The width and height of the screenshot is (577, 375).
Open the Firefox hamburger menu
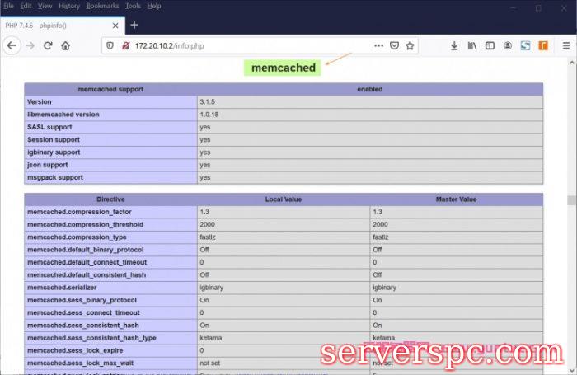[x=565, y=45]
